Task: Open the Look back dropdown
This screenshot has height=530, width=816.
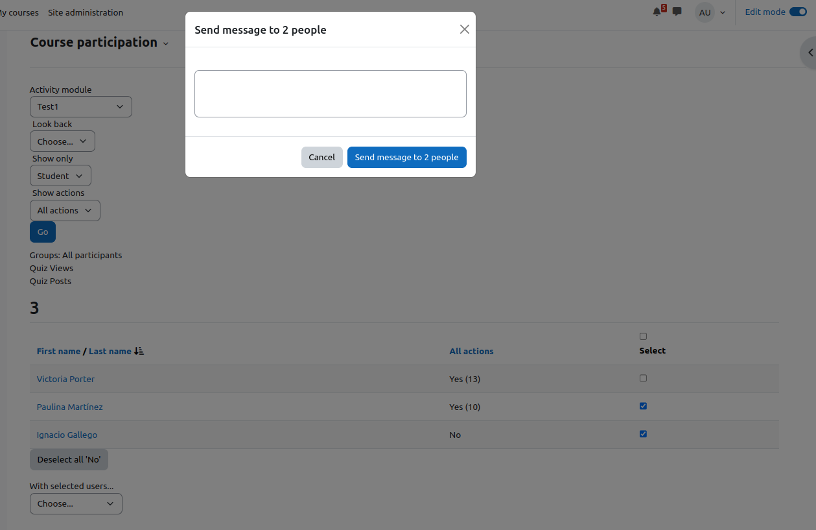Action: click(62, 141)
